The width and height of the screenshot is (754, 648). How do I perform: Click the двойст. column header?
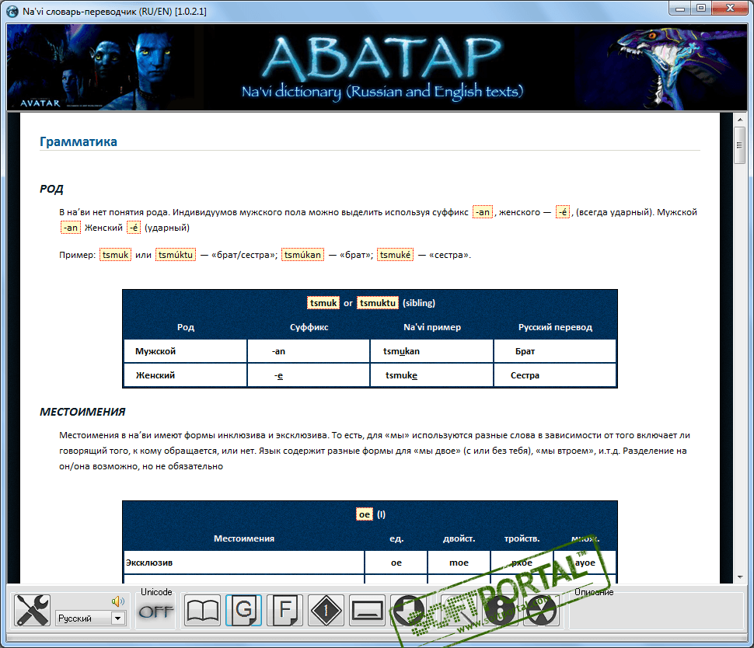[x=459, y=538]
